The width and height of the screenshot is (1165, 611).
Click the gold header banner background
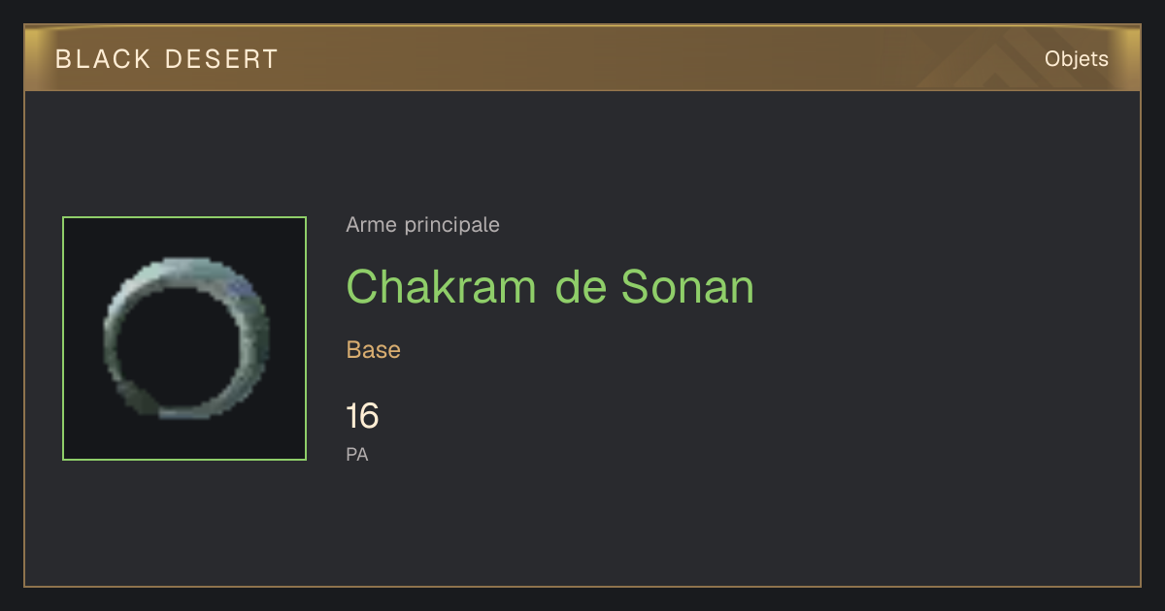[582, 58]
